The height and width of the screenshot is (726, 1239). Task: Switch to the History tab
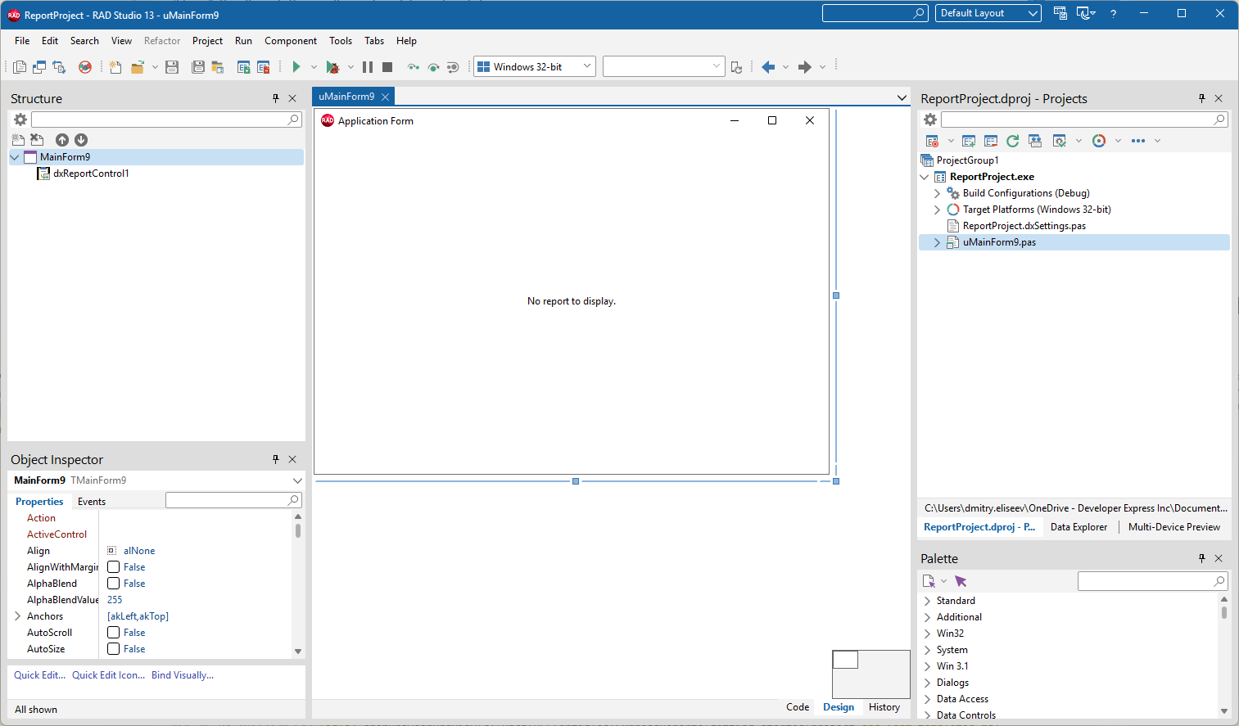point(884,707)
